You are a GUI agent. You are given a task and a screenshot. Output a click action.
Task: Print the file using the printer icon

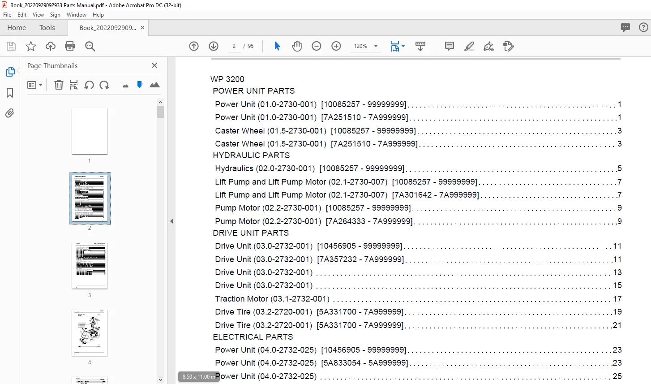tap(70, 46)
